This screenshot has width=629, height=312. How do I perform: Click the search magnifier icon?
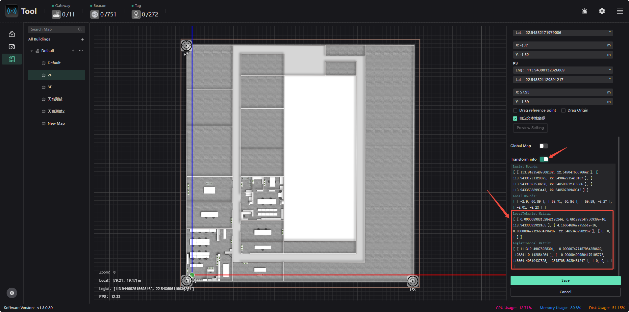(80, 29)
